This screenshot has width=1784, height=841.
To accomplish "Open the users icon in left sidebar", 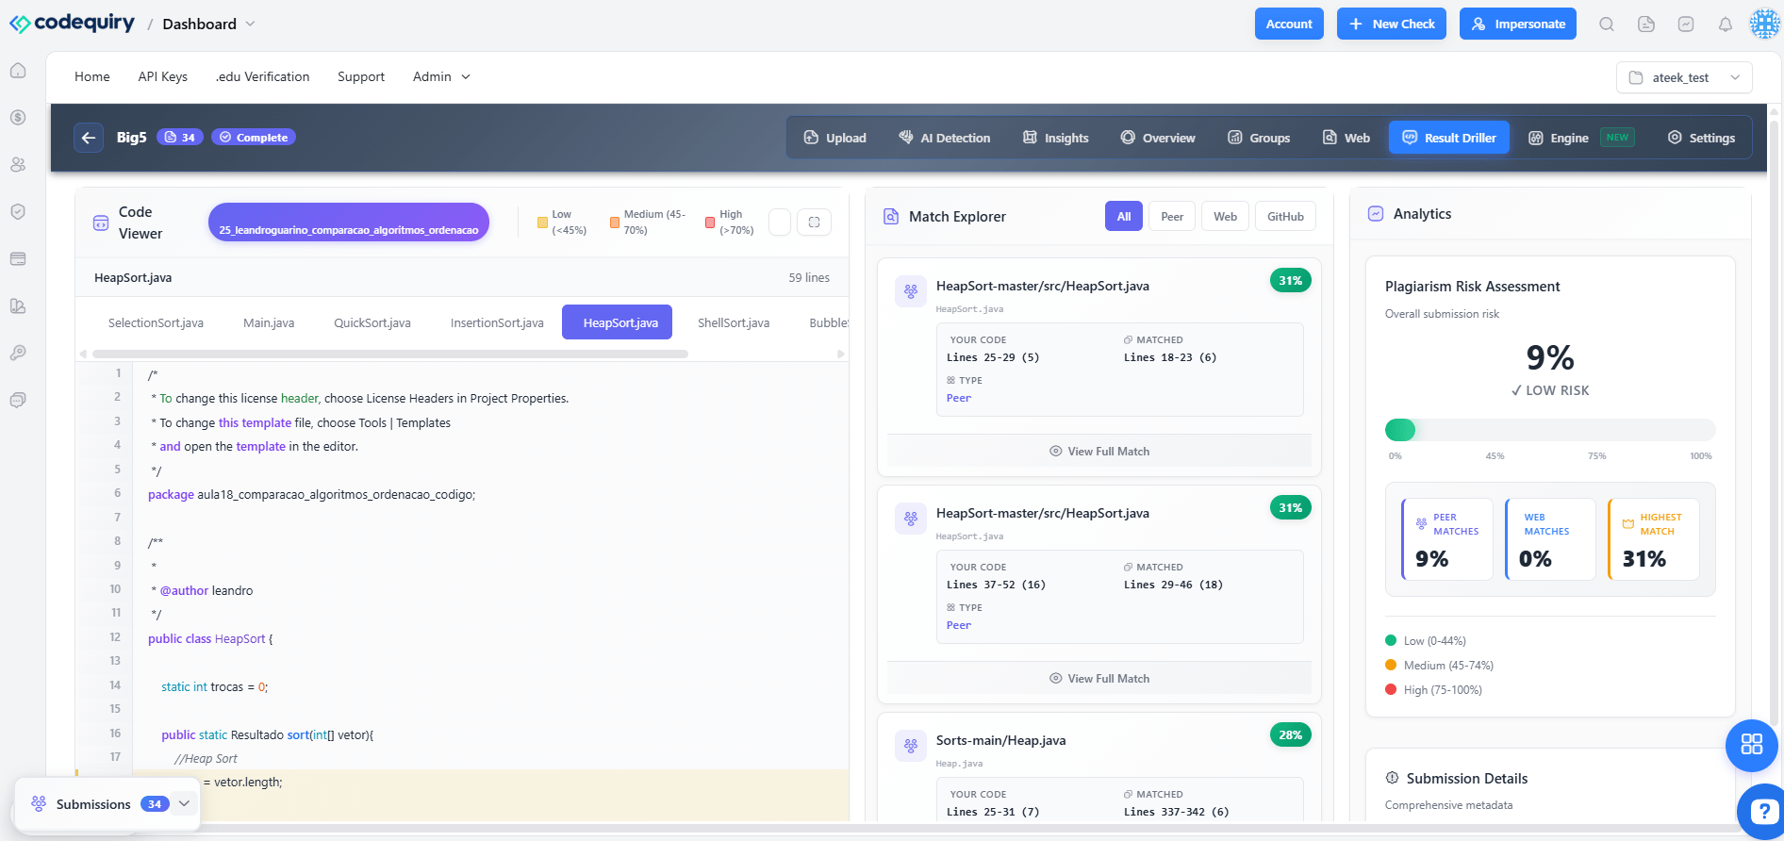I will tap(18, 165).
